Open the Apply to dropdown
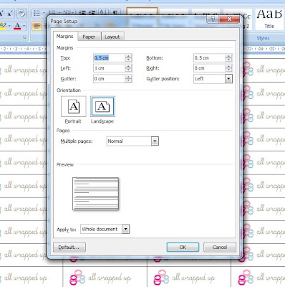Screen dimensions: 285x287 125,229
